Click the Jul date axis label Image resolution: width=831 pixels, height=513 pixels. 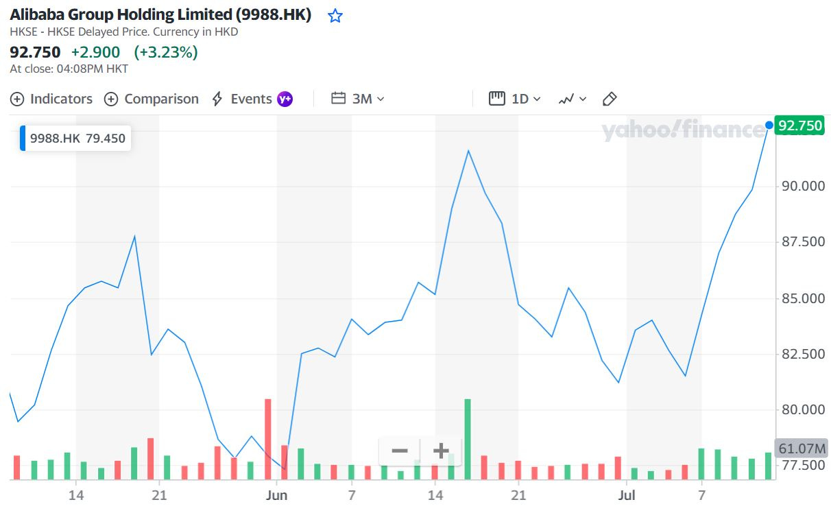pyautogui.click(x=627, y=494)
